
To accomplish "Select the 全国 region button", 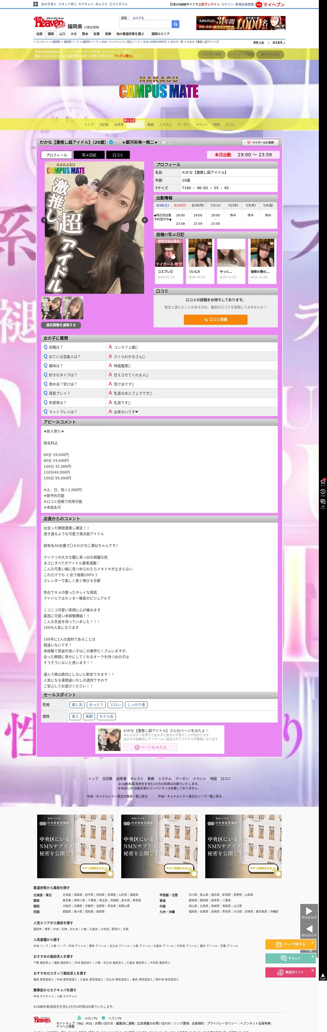I will point(39,34).
